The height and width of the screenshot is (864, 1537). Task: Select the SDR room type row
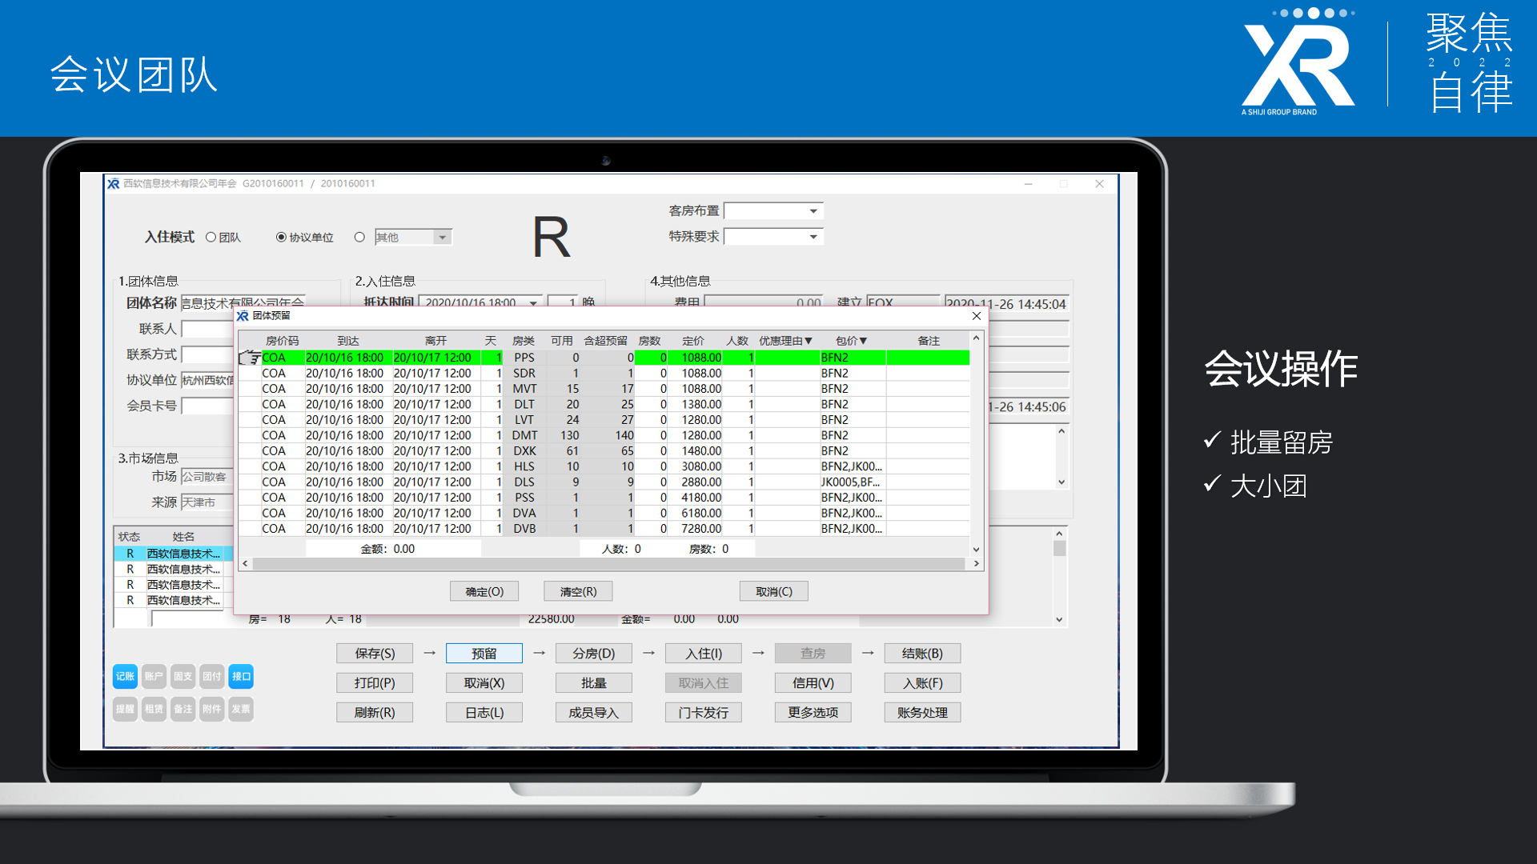tap(604, 374)
